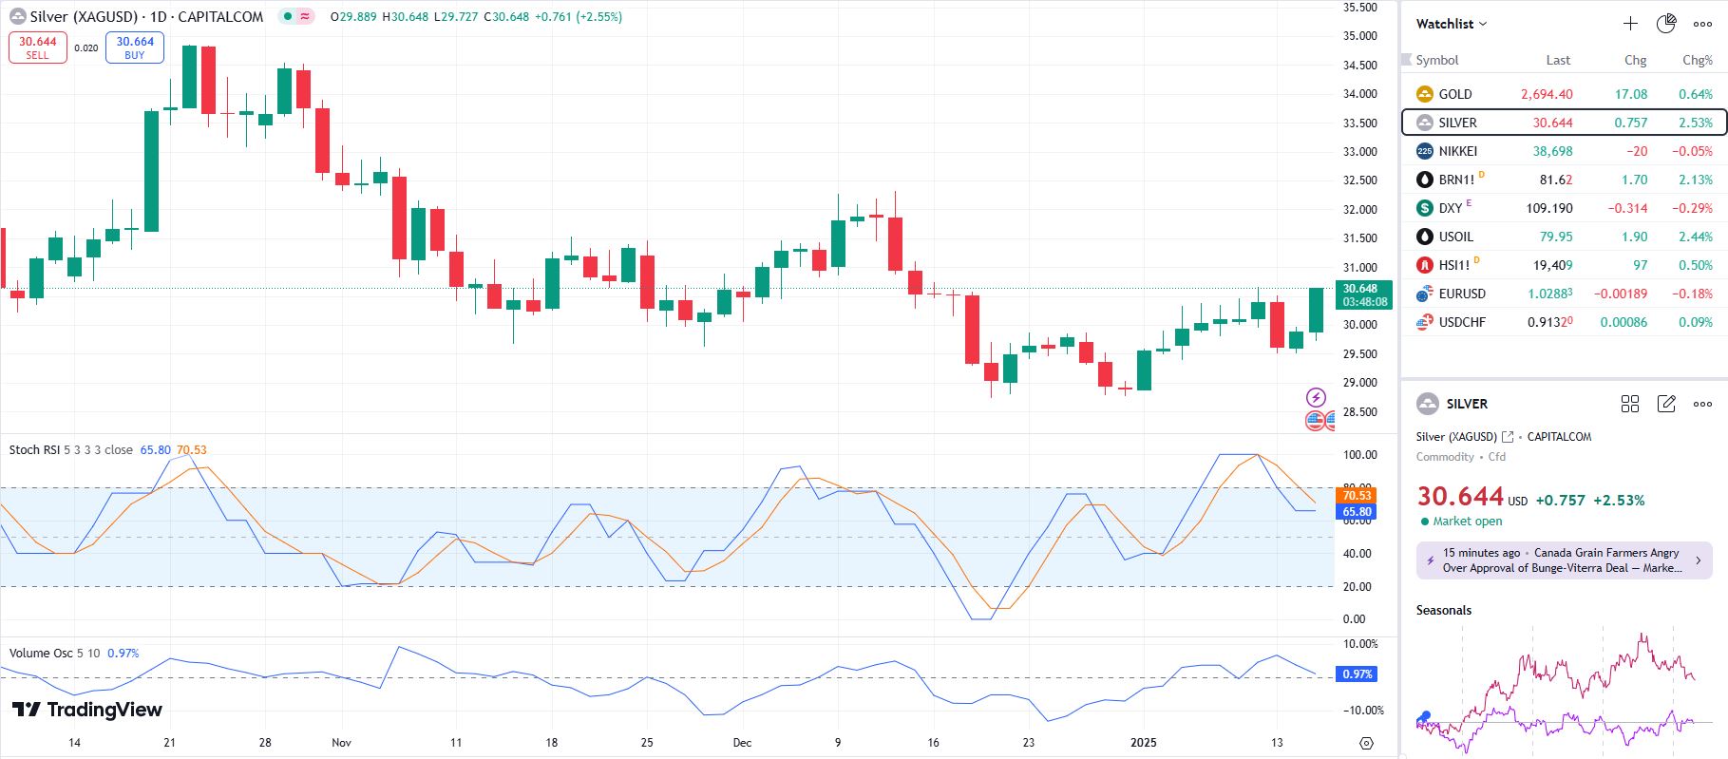Open chart settings hexagon icon at axis corner
1728x759 pixels.
click(1366, 743)
